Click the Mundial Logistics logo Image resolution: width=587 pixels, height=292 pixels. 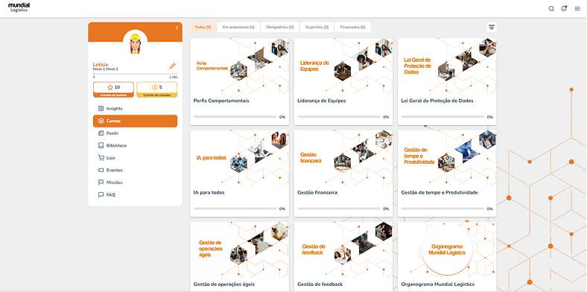pyautogui.click(x=19, y=7)
